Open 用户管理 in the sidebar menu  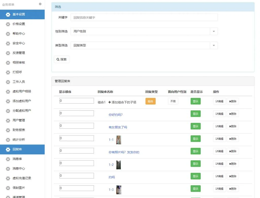click(19, 120)
